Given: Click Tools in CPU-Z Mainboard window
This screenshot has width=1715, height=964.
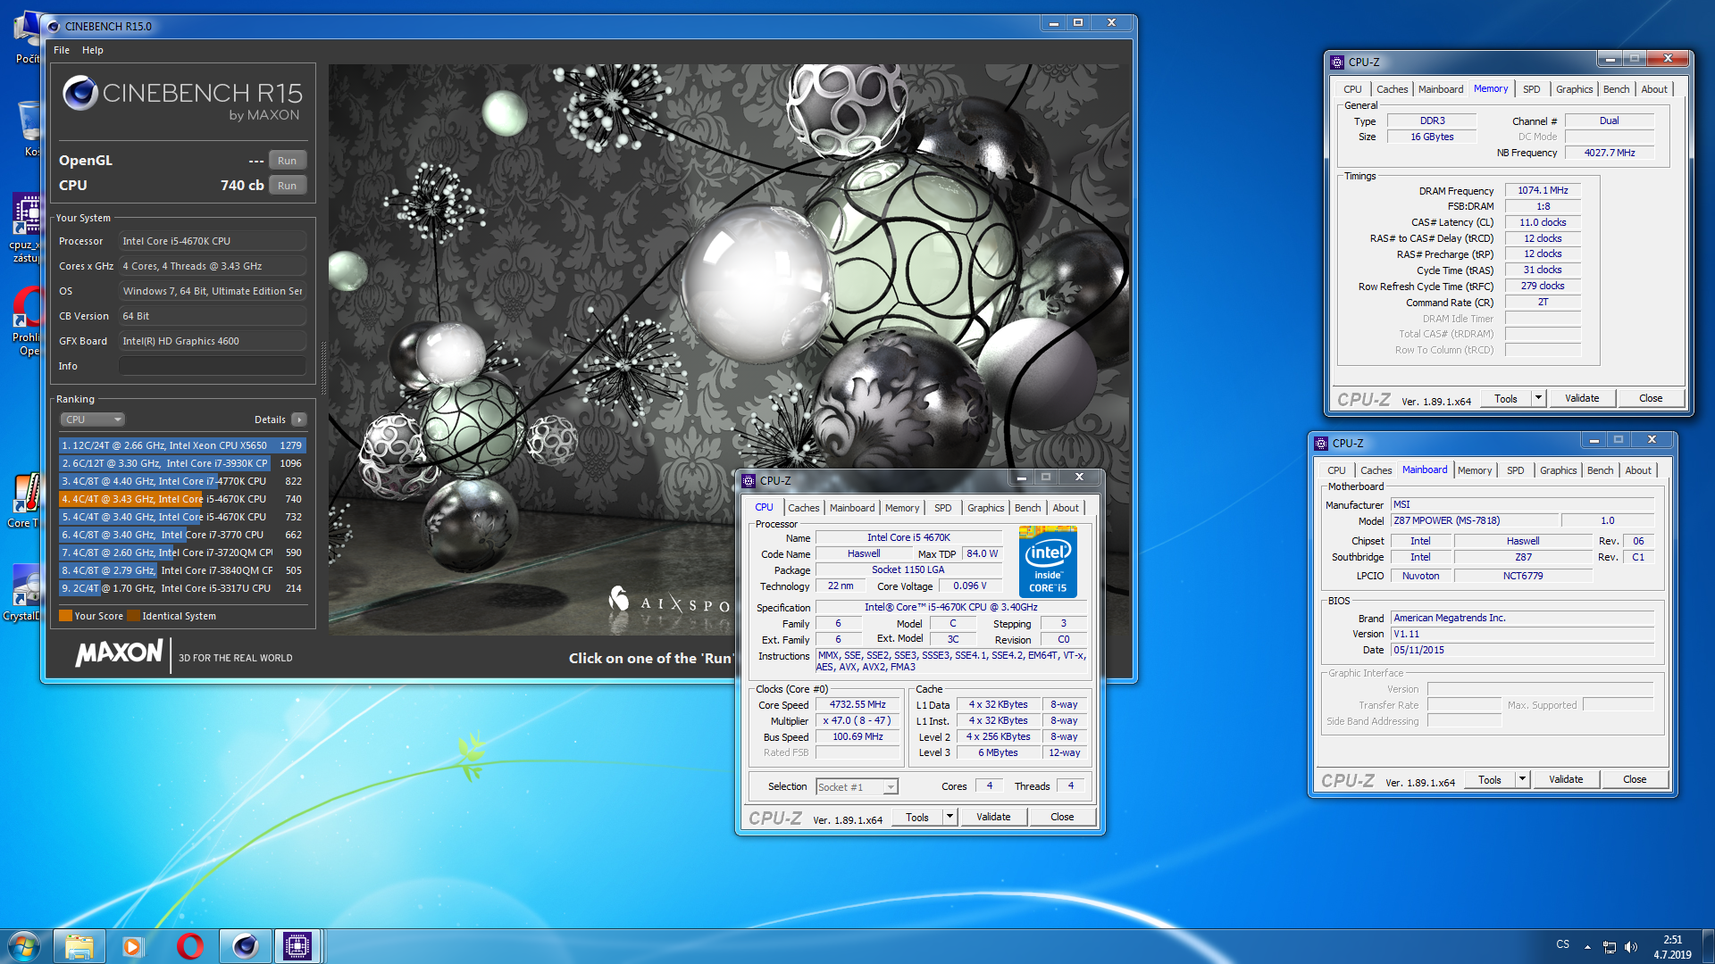Looking at the screenshot, I should pos(1490,779).
